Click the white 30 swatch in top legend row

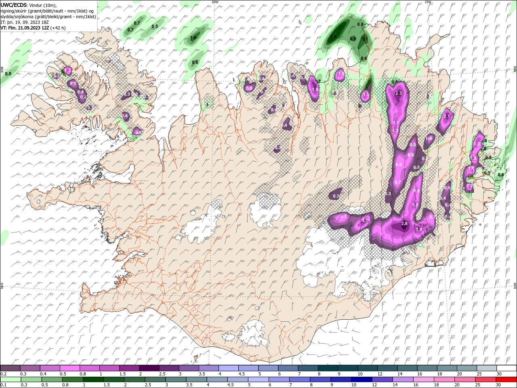pyautogui.click(x=506, y=368)
